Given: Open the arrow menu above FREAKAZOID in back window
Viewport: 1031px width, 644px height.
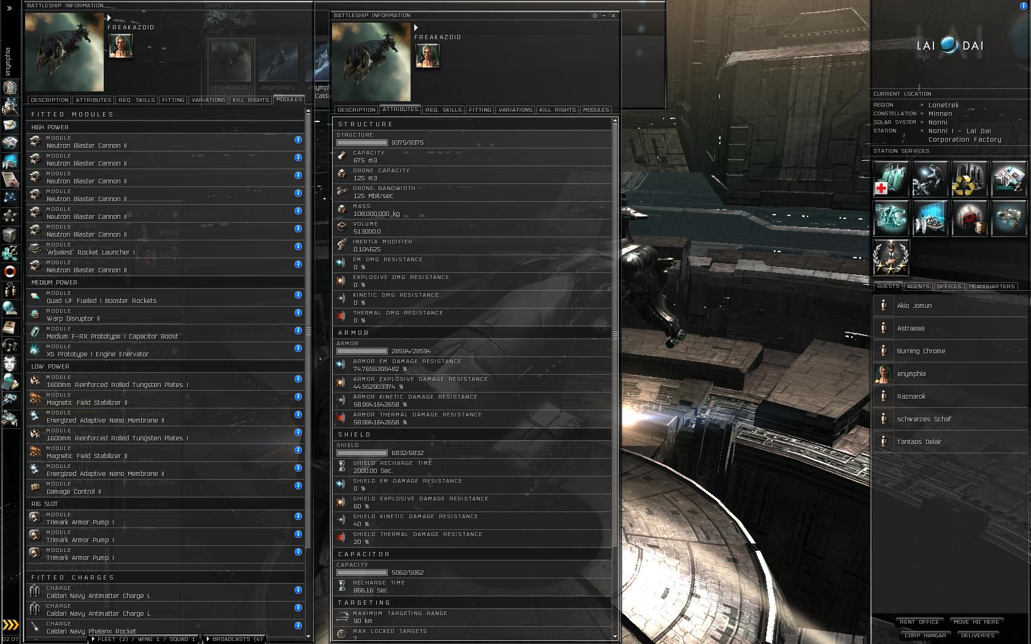Looking at the screenshot, I should click(x=109, y=18).
